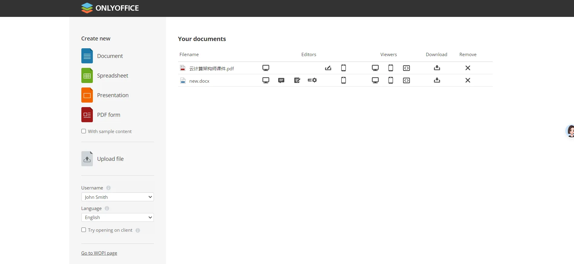The width and height of the screenshot is (574, 264).
Task: Click the info icon beside Username
Action: coord(108,188)
